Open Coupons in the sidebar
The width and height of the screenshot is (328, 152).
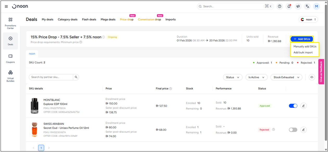tap(10, 58)
